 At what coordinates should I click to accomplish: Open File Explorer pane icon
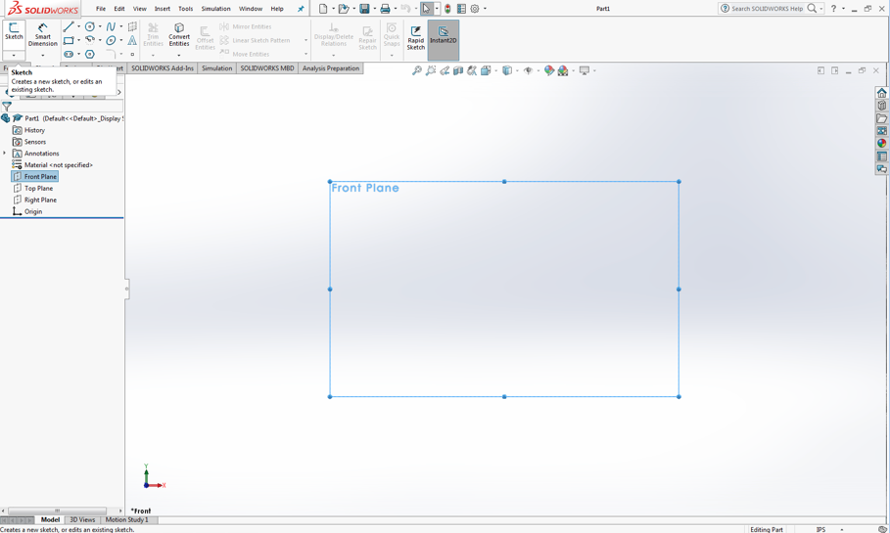click(x=881, y=118)
